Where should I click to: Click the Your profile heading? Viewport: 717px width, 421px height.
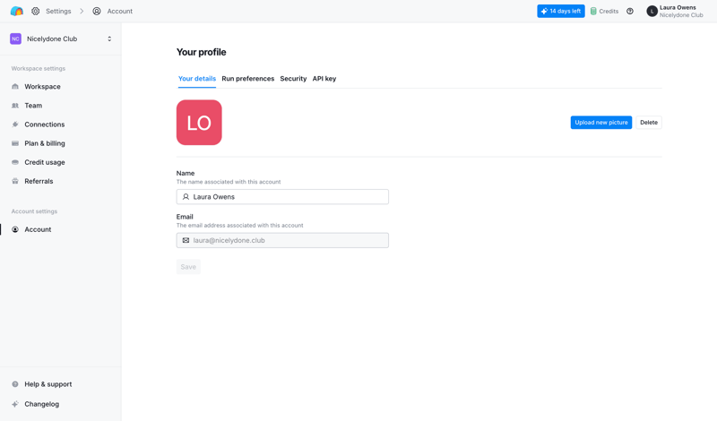coord(201,52)
